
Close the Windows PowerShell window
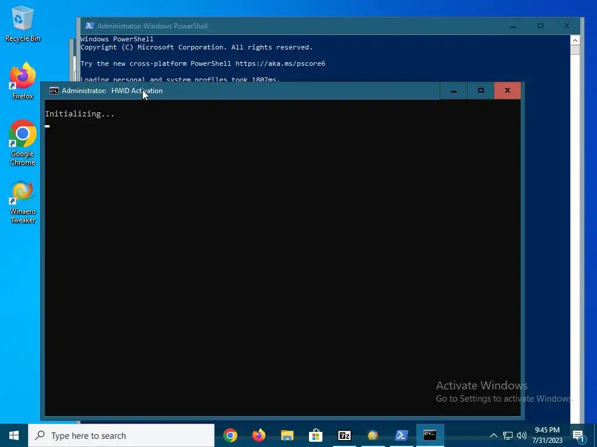567,26
